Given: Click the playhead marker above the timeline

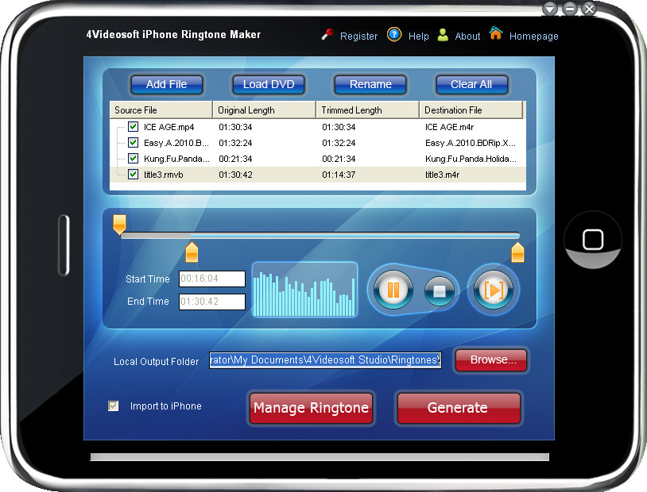Looking at the screenshot, I should (x=119, y=224).
